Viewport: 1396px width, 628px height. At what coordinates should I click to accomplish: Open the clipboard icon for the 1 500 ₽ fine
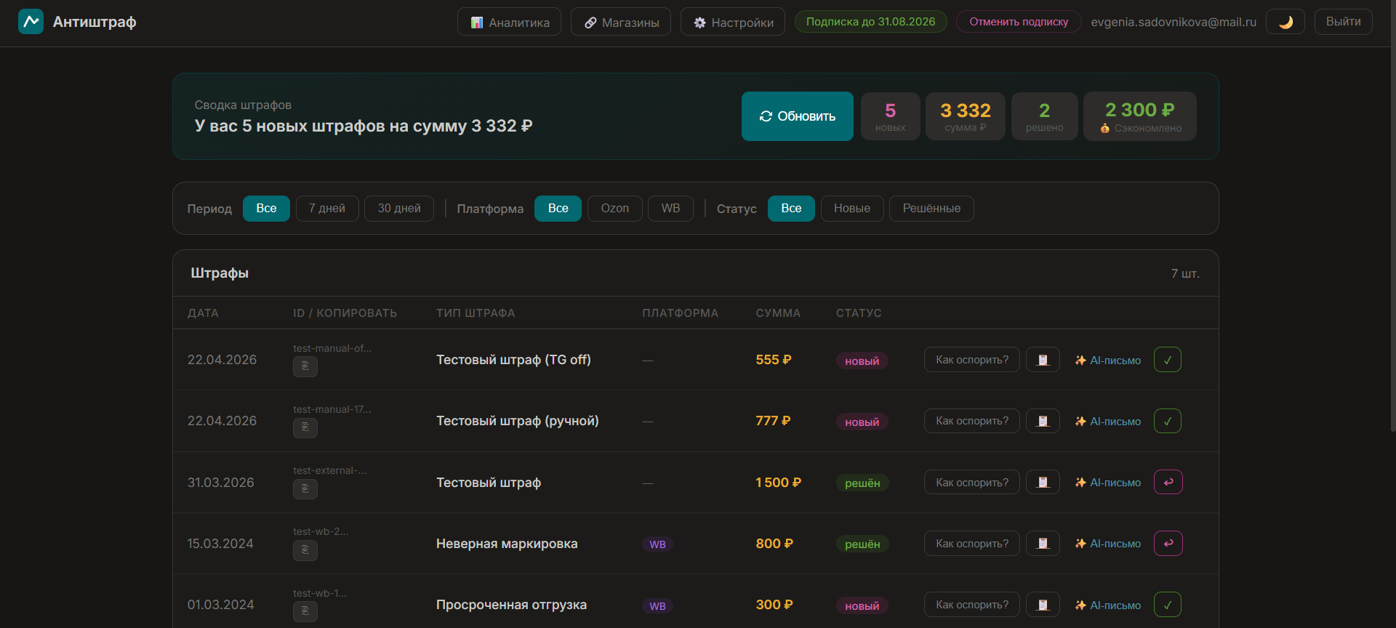[1043, 482]
